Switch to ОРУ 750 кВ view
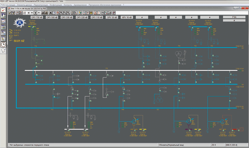The image size is (249, 148). pyautogui.click(x=37, y=17)
